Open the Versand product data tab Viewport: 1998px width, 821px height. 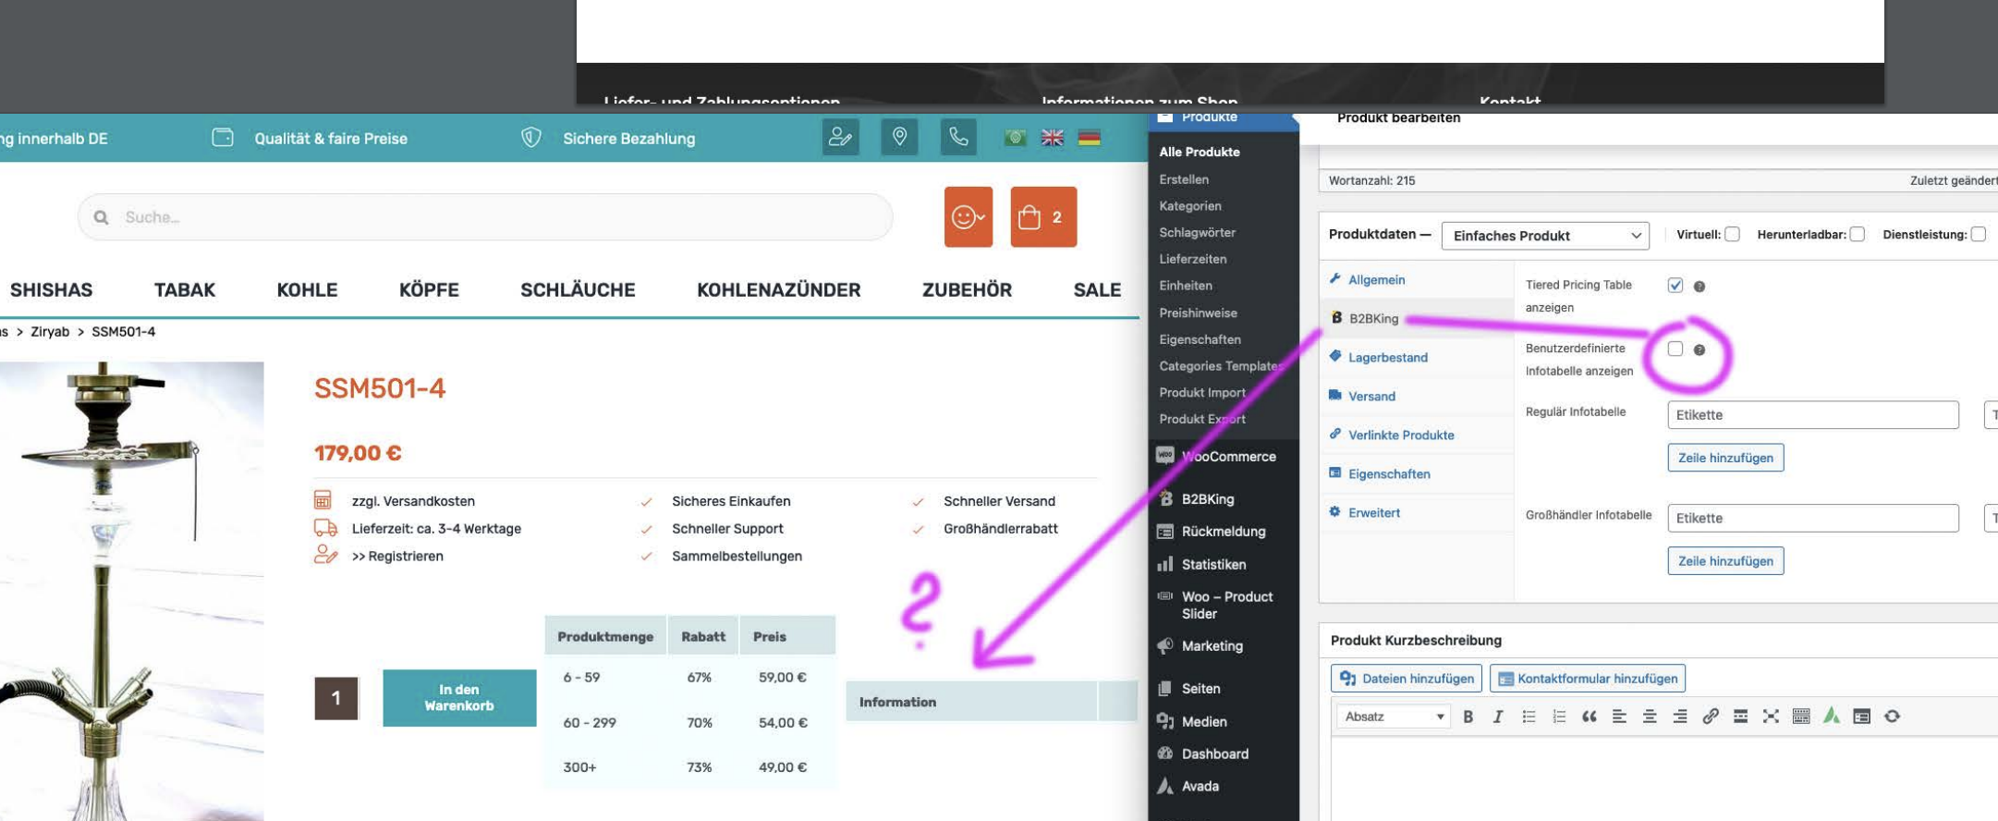[x=1371, y=396]
